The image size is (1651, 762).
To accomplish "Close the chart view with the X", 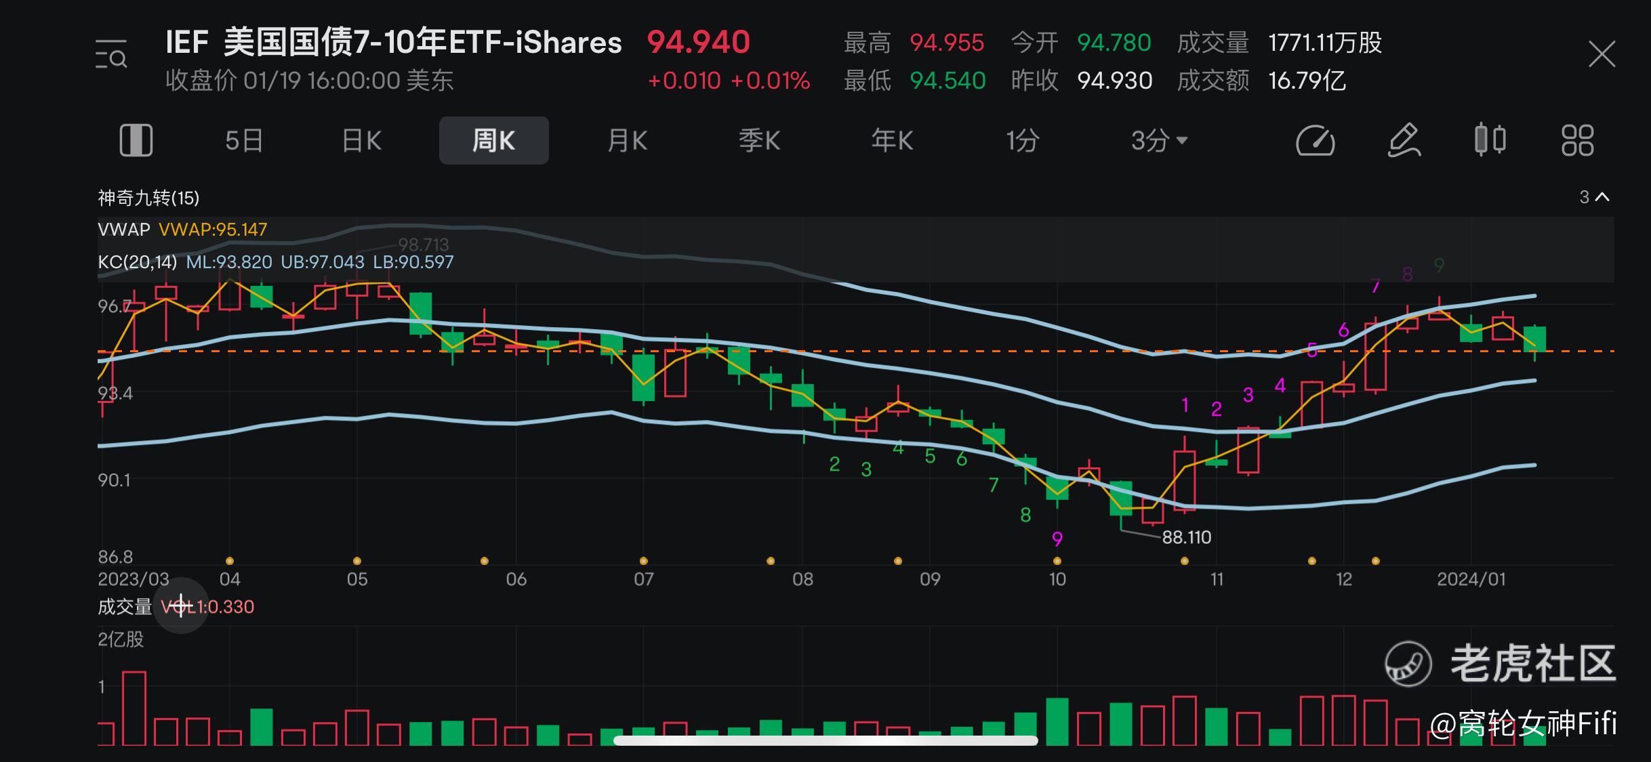I will coord(1602,54).
